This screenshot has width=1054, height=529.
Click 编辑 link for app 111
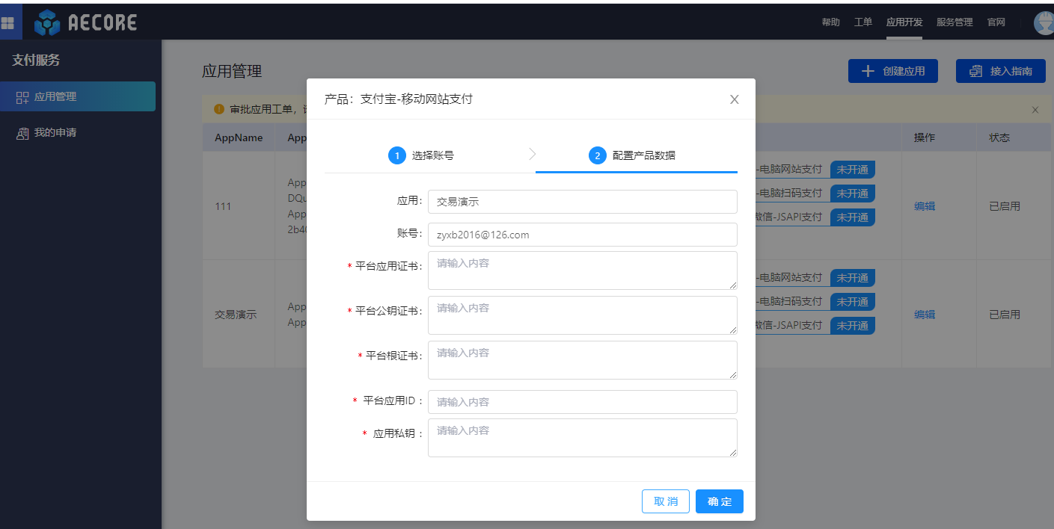(x=924, y=206)
